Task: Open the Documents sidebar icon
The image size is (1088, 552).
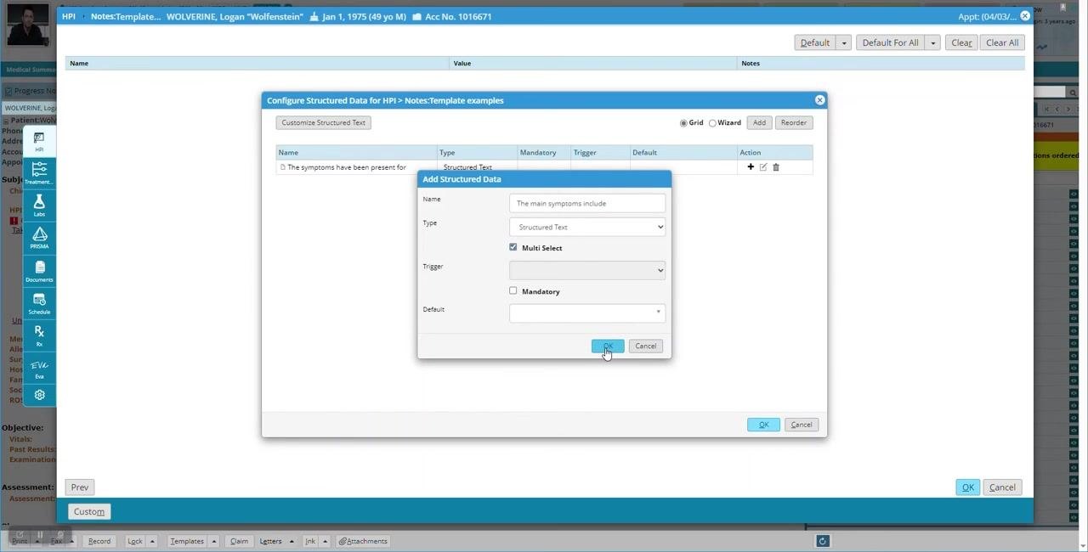Action: point(39,271)
